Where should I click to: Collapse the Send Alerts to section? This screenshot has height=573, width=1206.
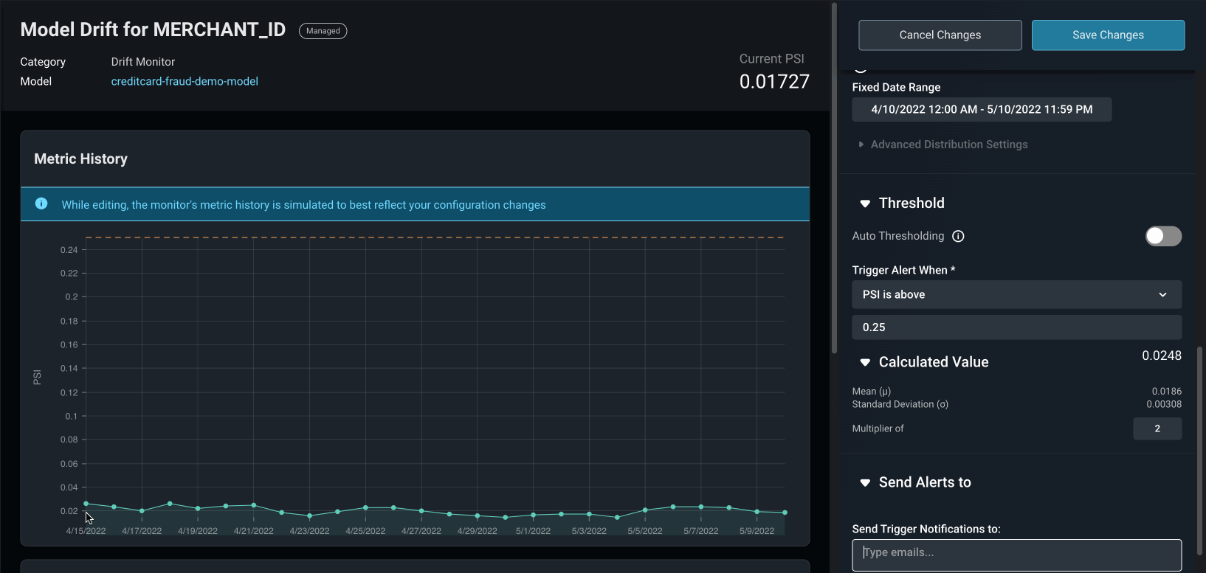[x=865, y=483]
